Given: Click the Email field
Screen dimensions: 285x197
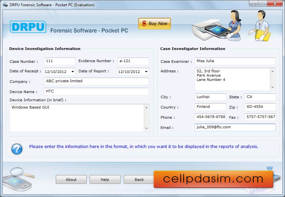Looking at the screenshot, I should tap(235, 127).
